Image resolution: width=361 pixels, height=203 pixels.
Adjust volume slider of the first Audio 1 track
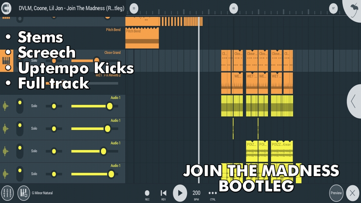pos(95,106)
